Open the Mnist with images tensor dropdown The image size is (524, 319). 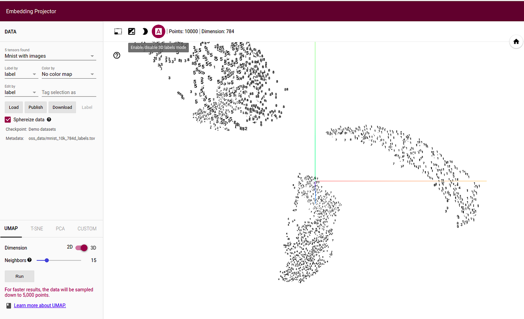pyautogui.click(x=50, y=56)
